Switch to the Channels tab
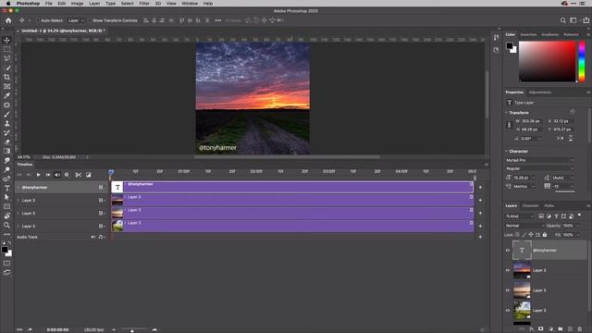Image resolution: width=592 pixels, height=333 pixels. pyautogui.click(x=530, y=205)
